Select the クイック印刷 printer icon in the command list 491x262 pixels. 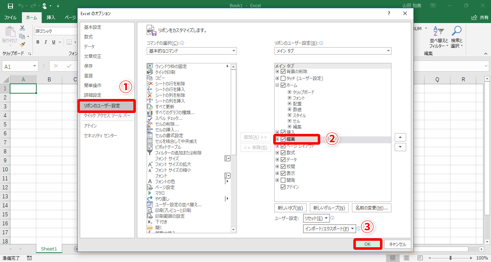point(150,72)
